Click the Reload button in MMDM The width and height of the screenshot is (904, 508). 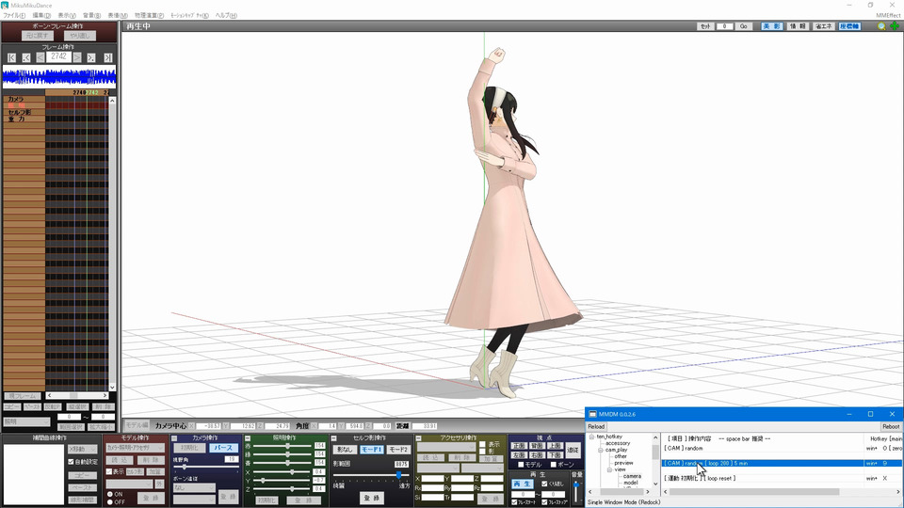[x=596, y=427]
